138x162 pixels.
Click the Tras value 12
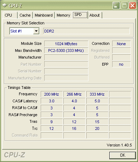point(74,122)
